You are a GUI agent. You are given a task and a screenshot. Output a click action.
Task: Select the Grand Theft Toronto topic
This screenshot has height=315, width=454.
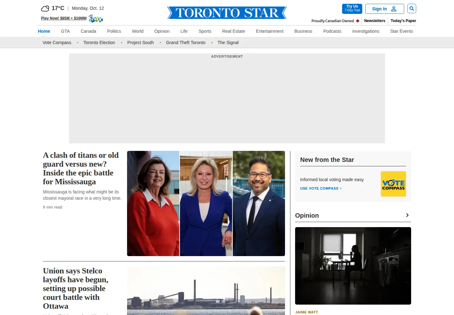(186, 43)
